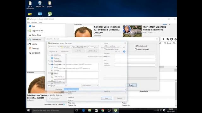Image resolution: width=202 pixels, height=113 pixels.
Task: Click the Add file button
Action: point(78,51)
